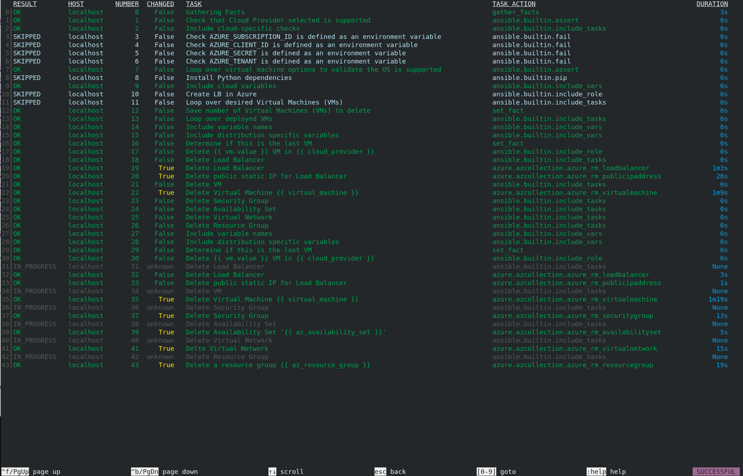
Task: Click the DURATION column header
Action: (x=712, y=4)
